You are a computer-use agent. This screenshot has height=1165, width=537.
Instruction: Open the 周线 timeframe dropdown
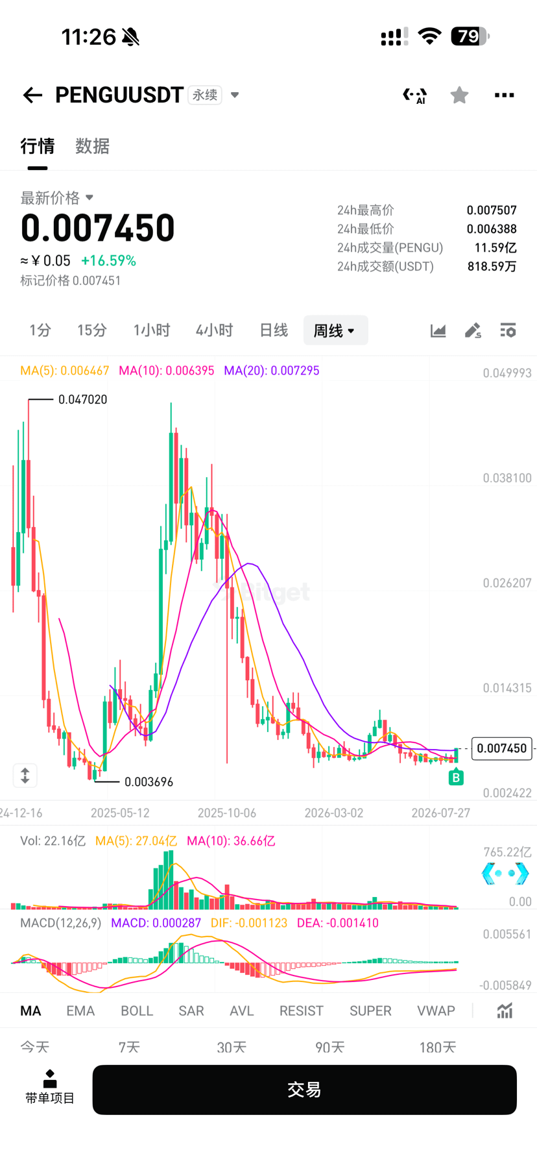335,330
